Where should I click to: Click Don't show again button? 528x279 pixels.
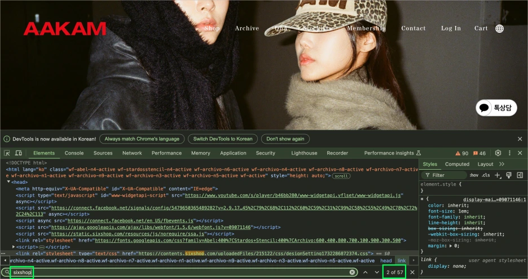tap(285, 139)
